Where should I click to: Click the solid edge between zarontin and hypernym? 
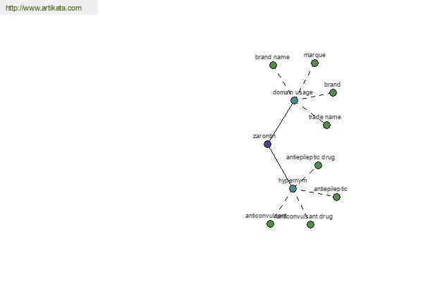[280, 166]
